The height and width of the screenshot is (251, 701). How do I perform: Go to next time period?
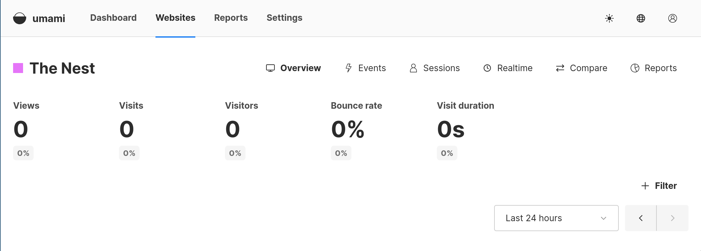point(673,218)
